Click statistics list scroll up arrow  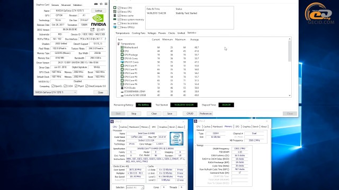(x=290, y=39)
